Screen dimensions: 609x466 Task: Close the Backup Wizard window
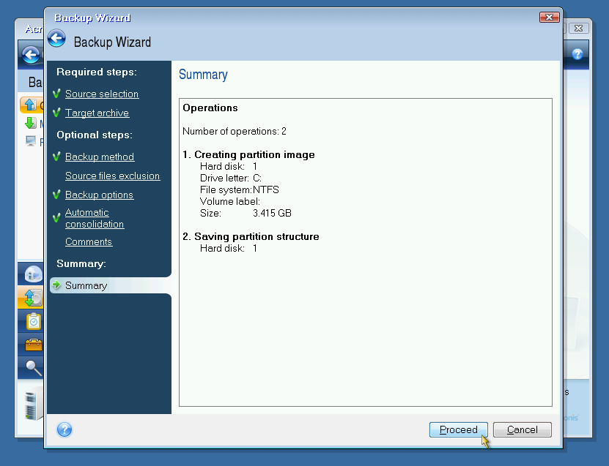[549, 17]
